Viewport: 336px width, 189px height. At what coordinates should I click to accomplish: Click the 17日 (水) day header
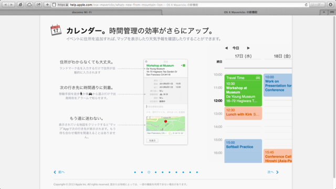tap(243, 56)
